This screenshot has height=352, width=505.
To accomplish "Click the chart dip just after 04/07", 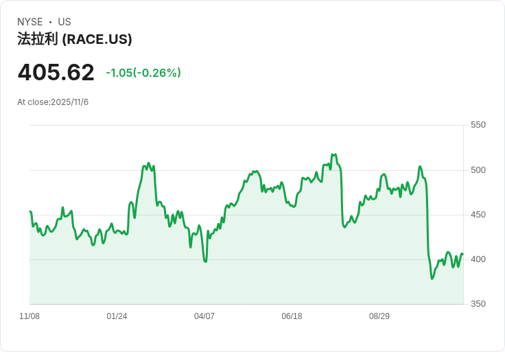I will pyautogui.click(x=205, y=261).
